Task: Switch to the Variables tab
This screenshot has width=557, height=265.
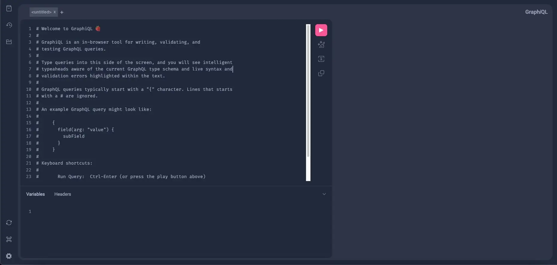Action: tap(35, 194)
